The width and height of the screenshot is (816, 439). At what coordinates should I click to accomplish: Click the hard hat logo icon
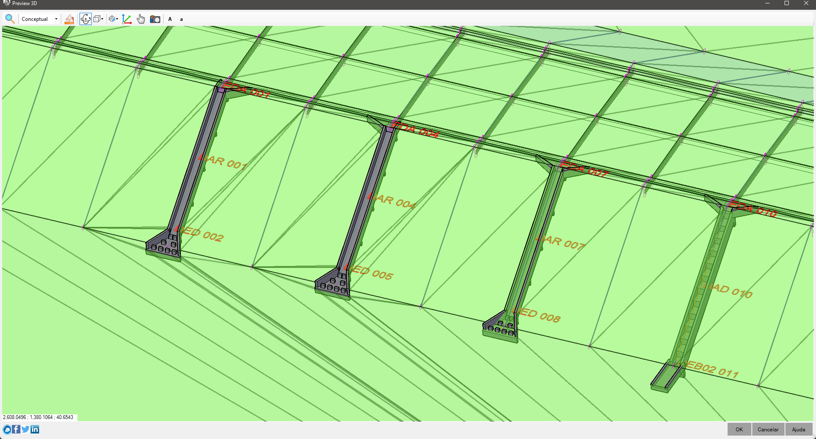click(7, 429)
